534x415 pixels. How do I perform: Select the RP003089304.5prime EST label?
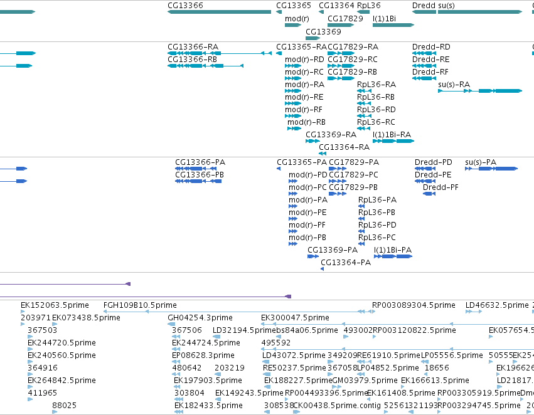click(414, 305)
